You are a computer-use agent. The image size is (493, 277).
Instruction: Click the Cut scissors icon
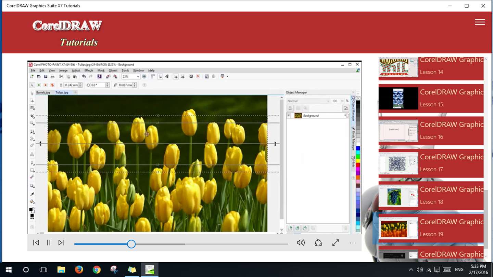[61, 77]
